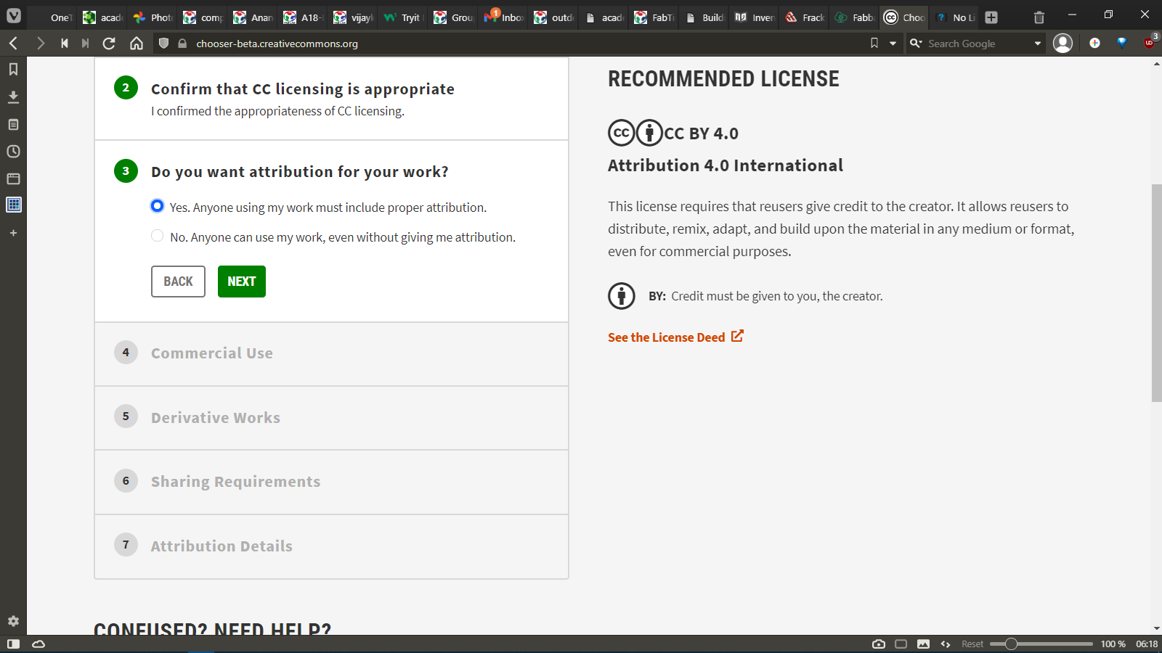
Task: Toggle tab tiling in status bar
Action: pos(901,644)
